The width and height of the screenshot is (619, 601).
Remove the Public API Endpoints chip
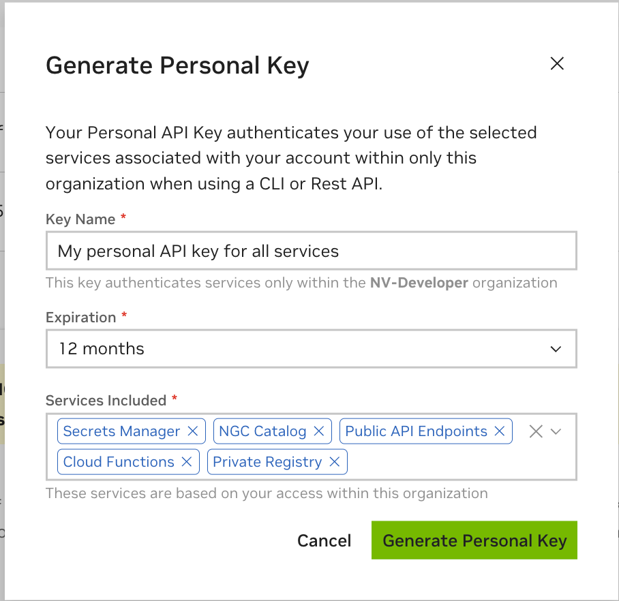[x=499, y=431]
